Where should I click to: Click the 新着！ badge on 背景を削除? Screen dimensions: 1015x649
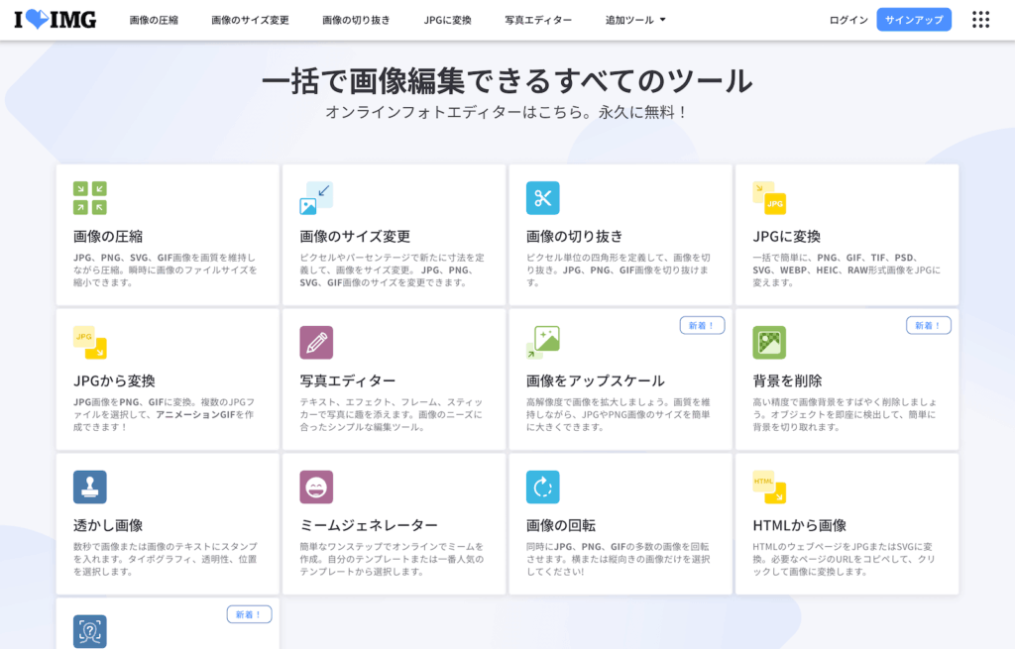pyautogui.click(x=928, y=325)
